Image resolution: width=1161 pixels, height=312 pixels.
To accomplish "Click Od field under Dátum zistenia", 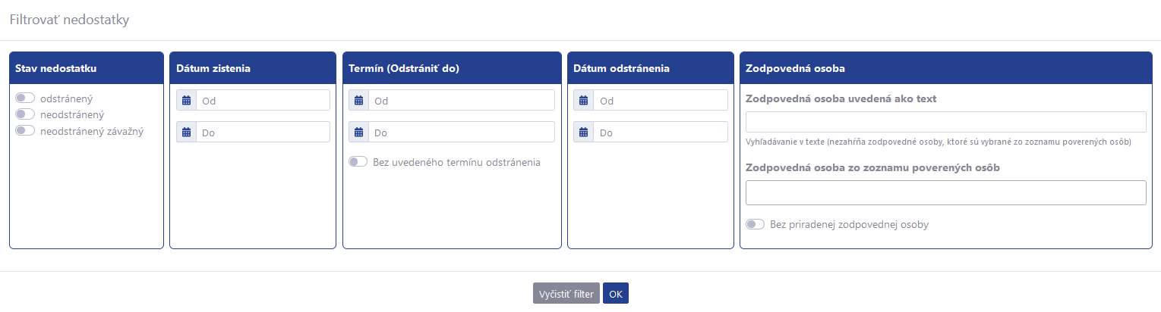I will click(263, 100).
